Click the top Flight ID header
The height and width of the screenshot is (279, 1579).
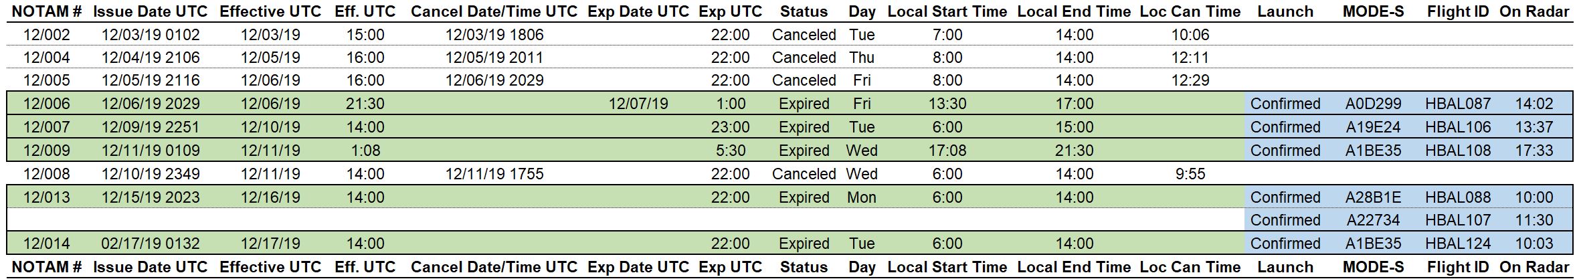[1458, 11]
